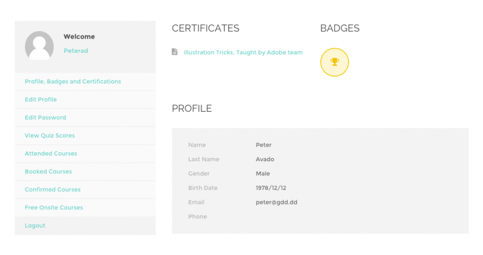Click the Profile section heading
The height and width of the screenshot is (255, 483).
(x=192, y=108)
